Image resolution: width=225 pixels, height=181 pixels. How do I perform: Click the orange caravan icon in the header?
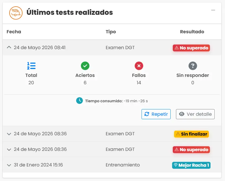click(16, 13)
